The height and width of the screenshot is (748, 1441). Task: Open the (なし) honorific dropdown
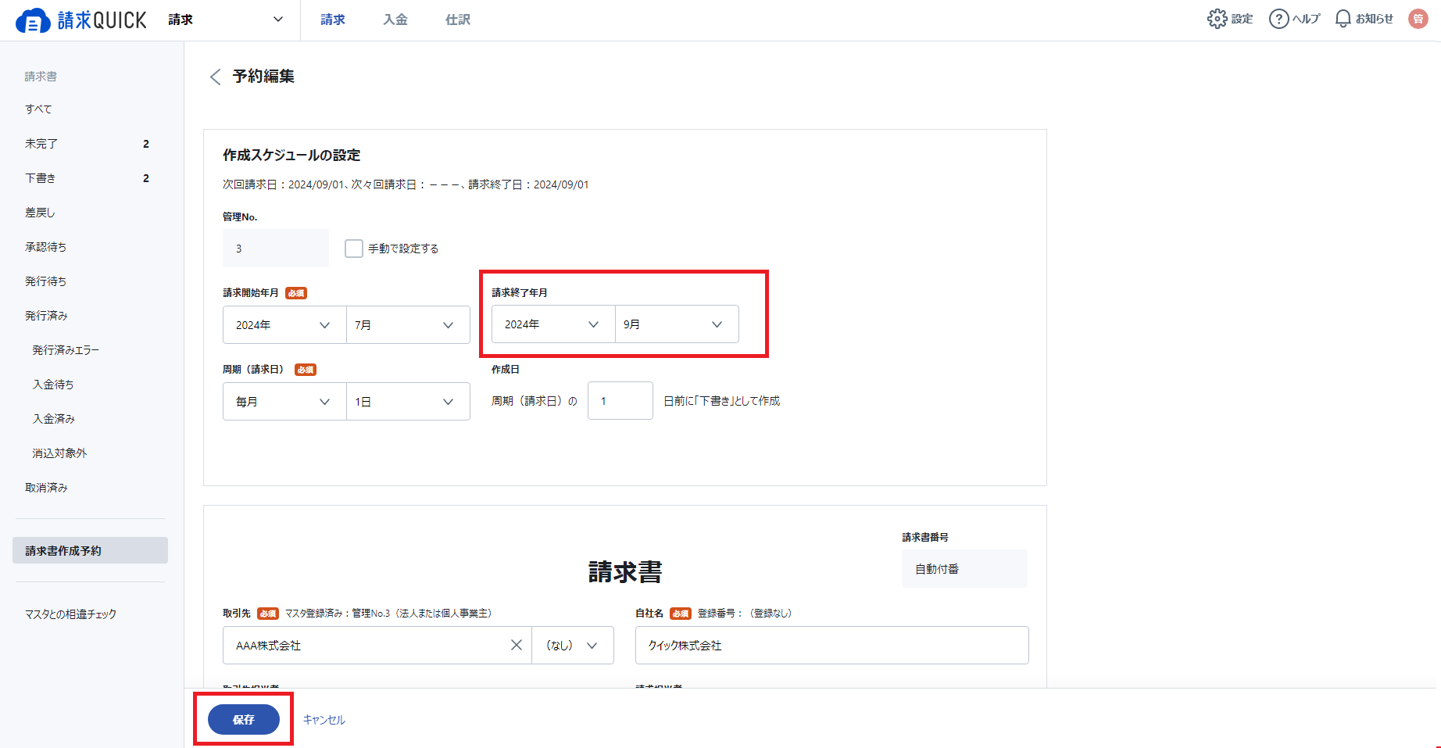pos(572,645)
